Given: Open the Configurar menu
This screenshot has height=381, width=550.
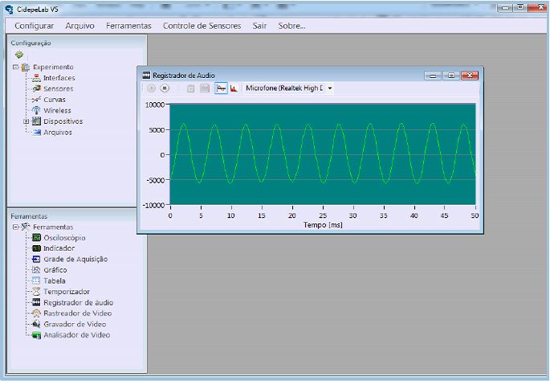Looking at the screenshot, I should [x=34, y=26].
